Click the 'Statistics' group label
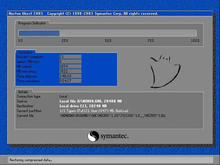 (x=25, y=52)
